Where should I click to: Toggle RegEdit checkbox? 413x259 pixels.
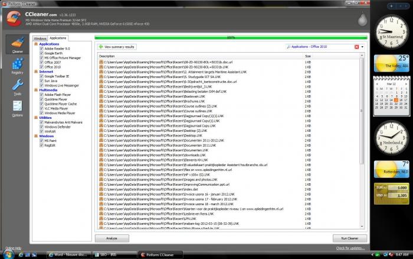[41, 145]
